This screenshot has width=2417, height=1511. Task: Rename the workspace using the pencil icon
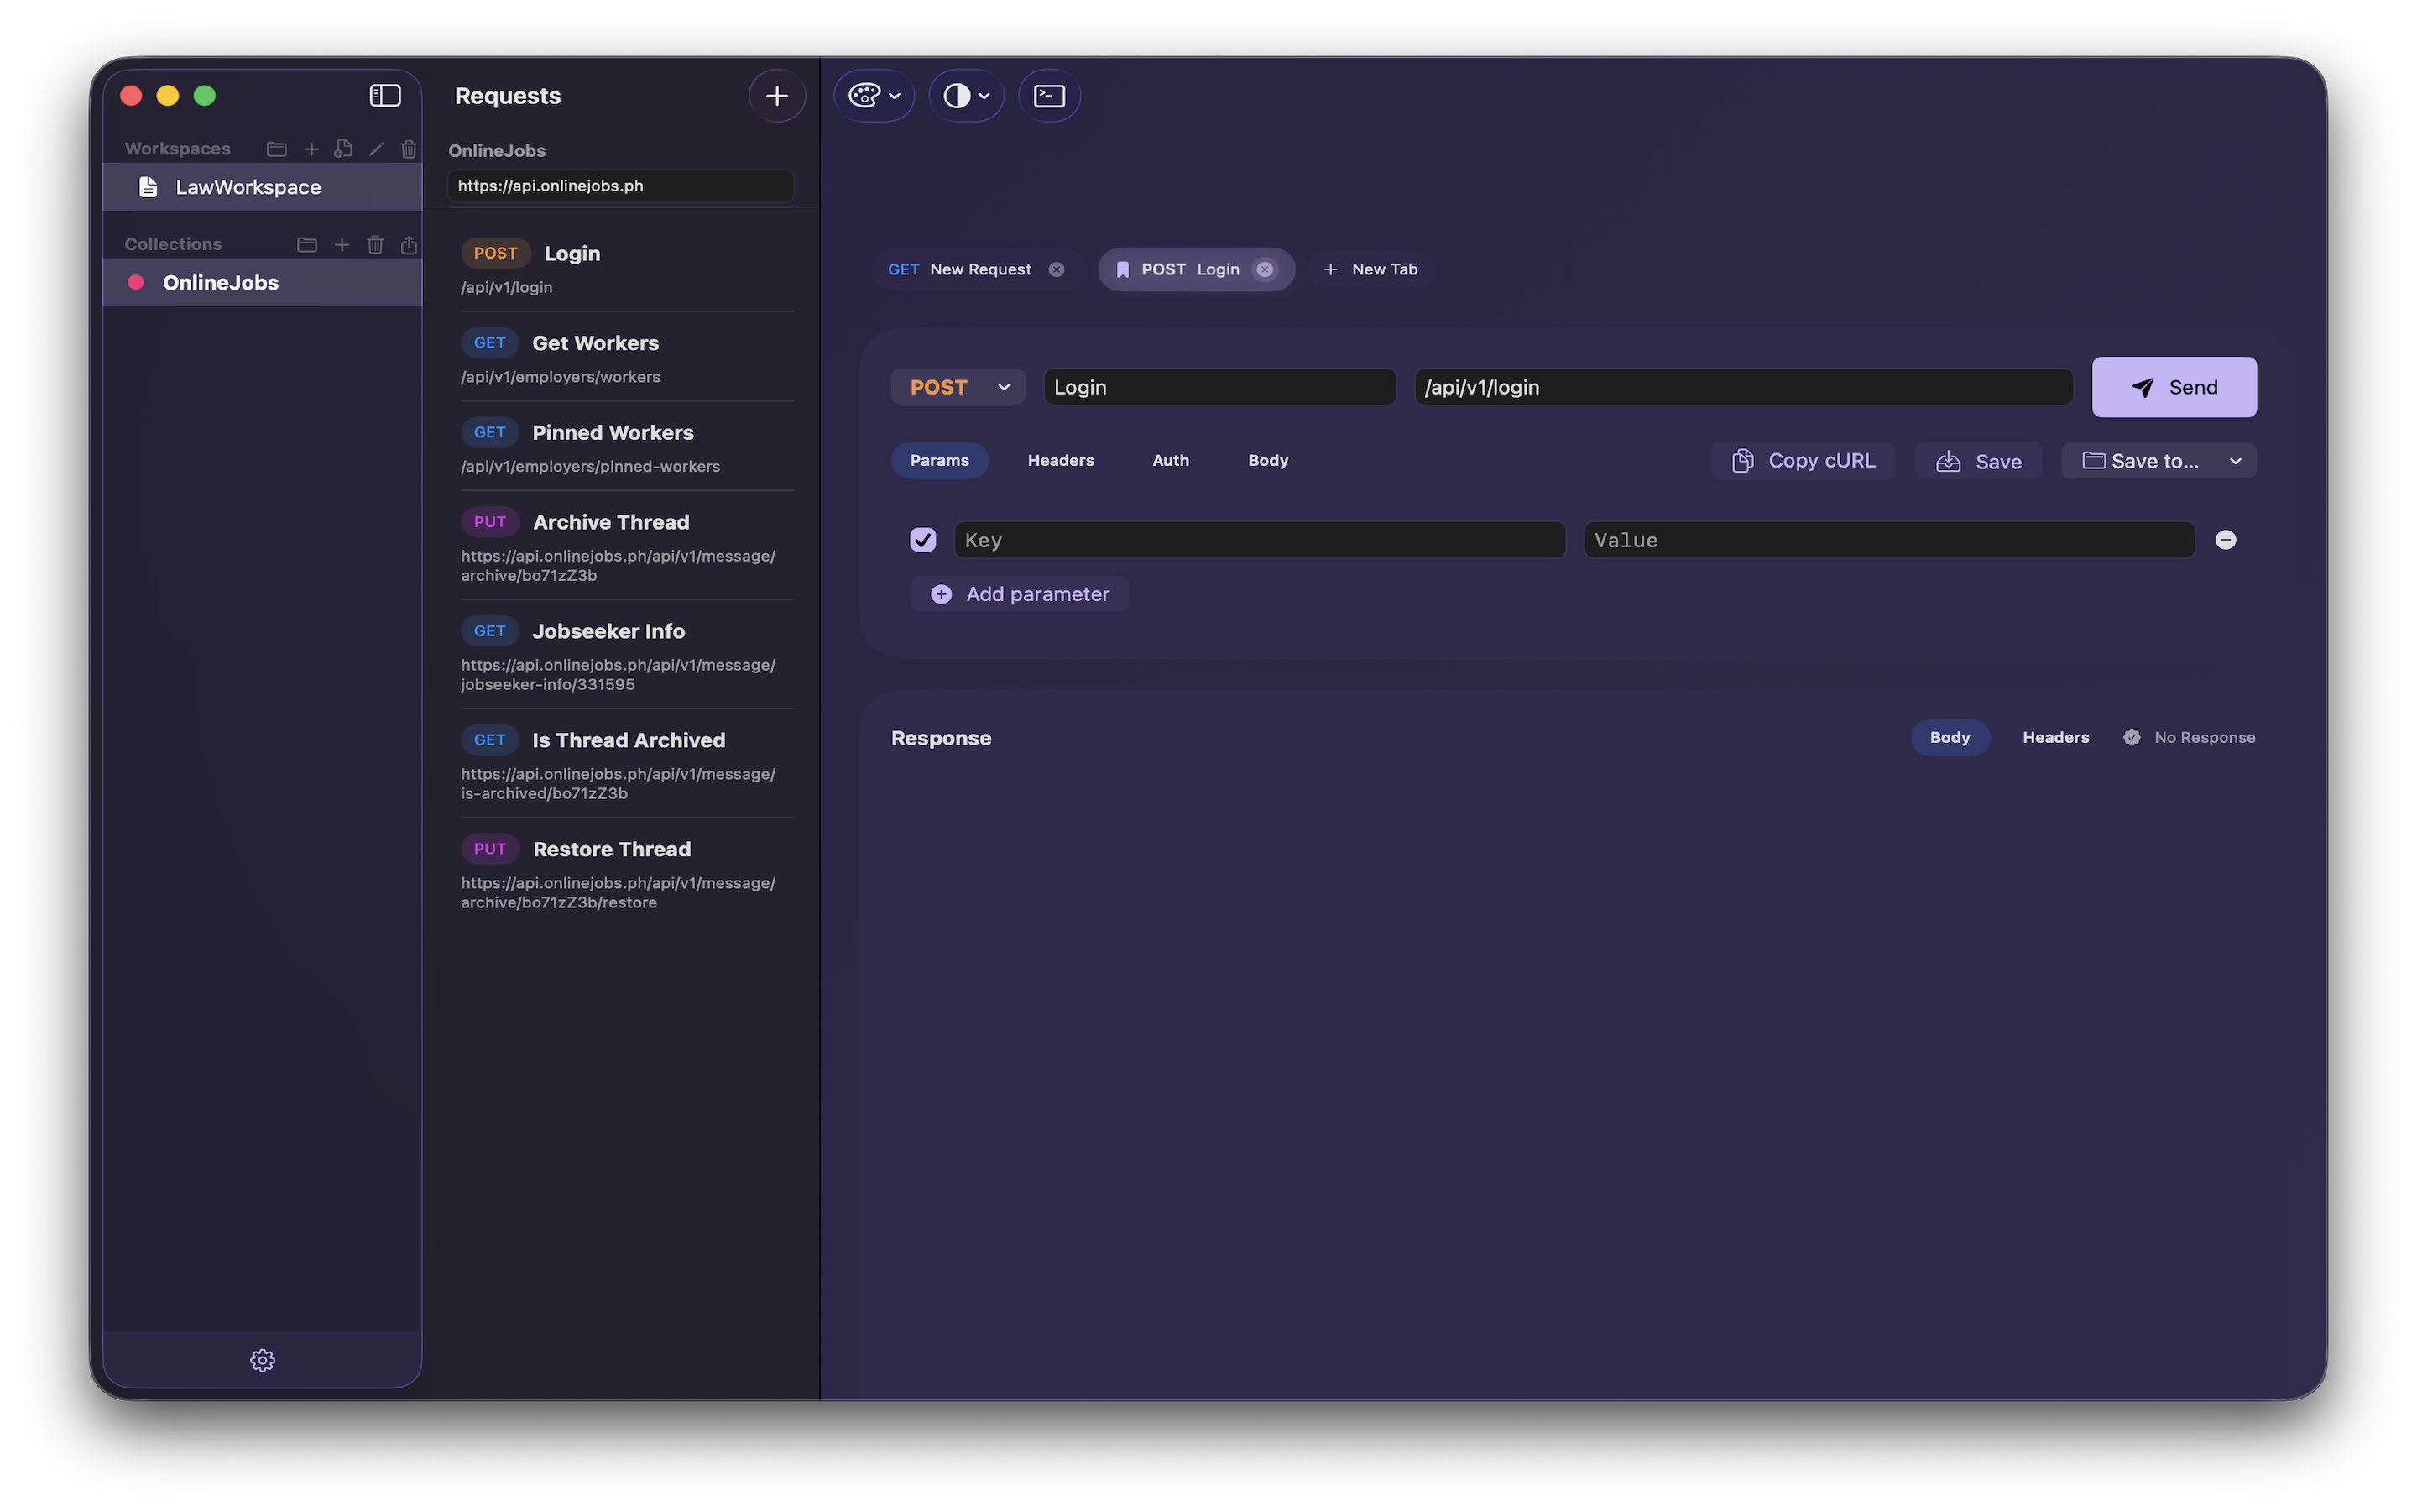[x=375, y=148]
